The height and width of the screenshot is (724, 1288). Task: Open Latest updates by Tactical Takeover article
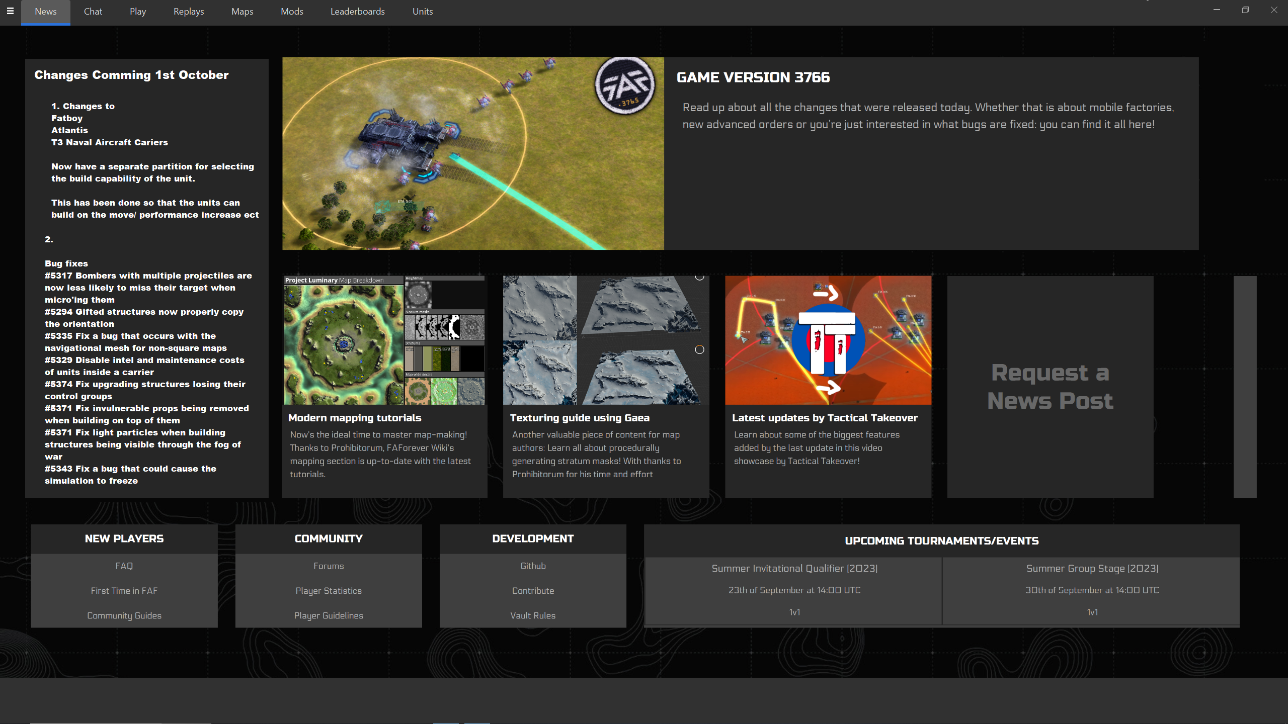click(825, 418)
